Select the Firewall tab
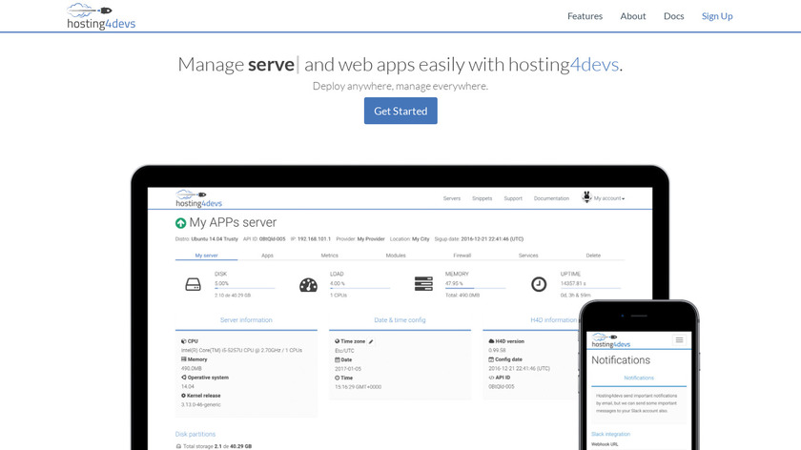This screenshot has width=801, height=450. [x=462, y=256]
